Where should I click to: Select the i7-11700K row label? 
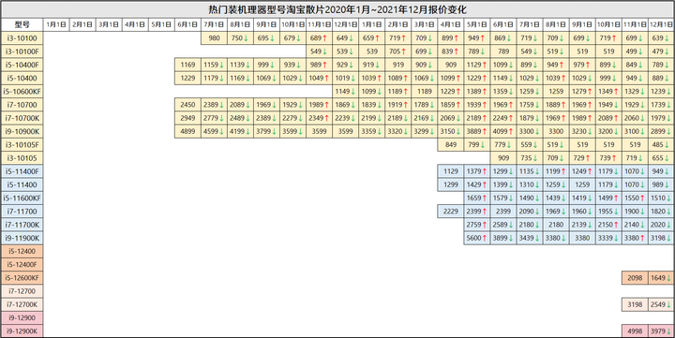pos(22,225)
